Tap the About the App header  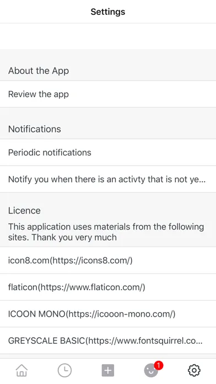click(x=39, y=71)
